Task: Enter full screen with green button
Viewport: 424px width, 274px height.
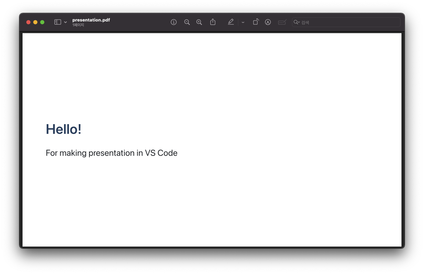Action: (42, 22)
